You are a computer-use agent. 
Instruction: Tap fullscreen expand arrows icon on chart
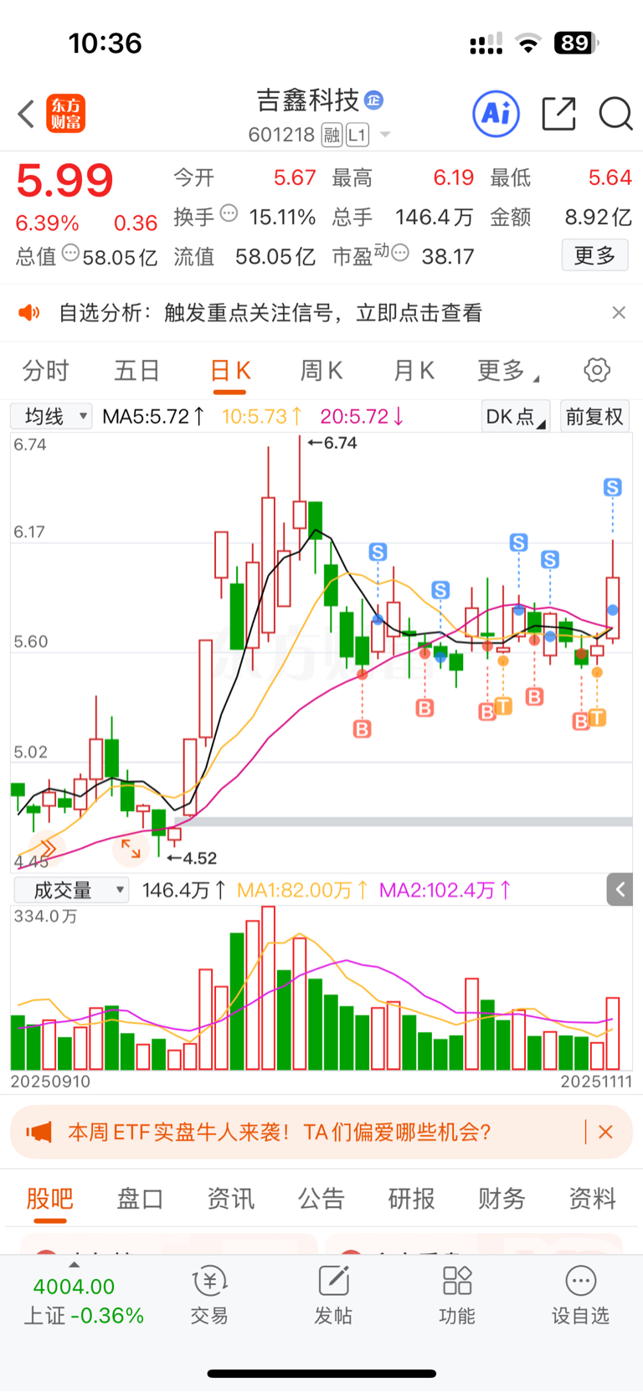coord(131,848)
